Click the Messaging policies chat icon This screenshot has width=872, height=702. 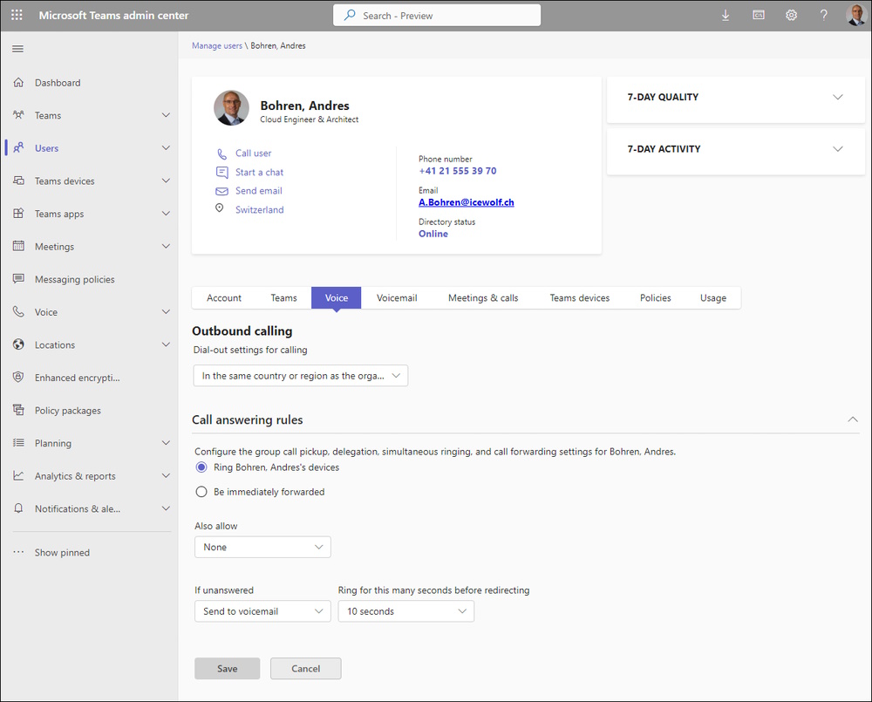click(x=18, y=279)
